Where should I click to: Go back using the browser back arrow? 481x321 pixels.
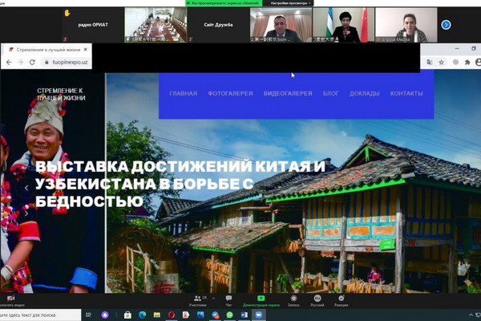pos(9,62)
